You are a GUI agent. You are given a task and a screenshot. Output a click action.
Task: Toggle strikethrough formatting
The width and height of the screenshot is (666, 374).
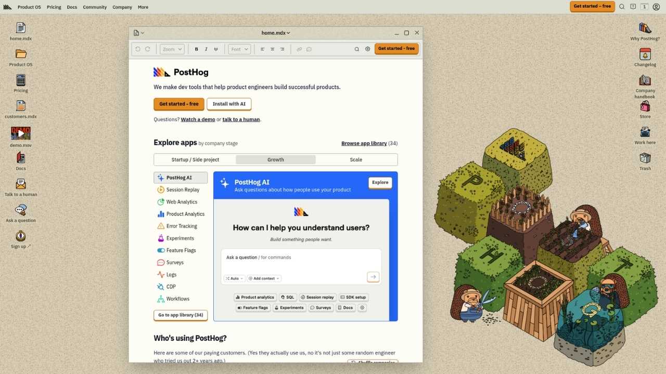[x=216, y=49]
